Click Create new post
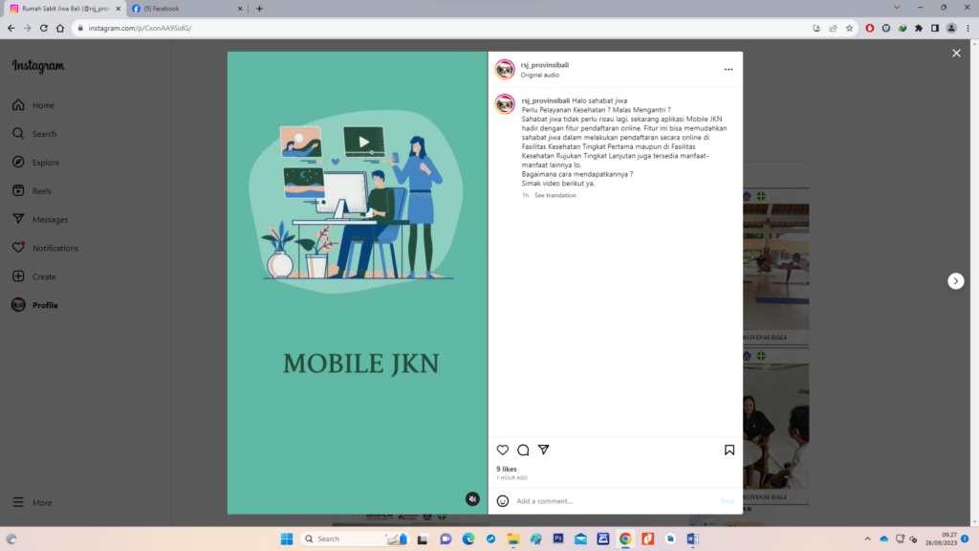The height and width of the screenshot is (551, 979). [x=33, y=276]
